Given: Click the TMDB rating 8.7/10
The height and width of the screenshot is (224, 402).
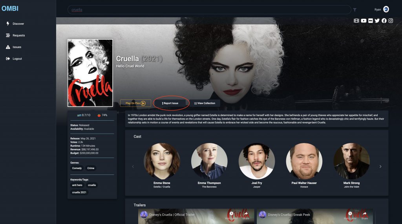Looking at the screenshot, I should point(84,115).
